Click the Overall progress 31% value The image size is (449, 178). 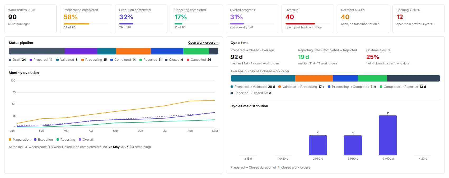[x=236, y=17]
